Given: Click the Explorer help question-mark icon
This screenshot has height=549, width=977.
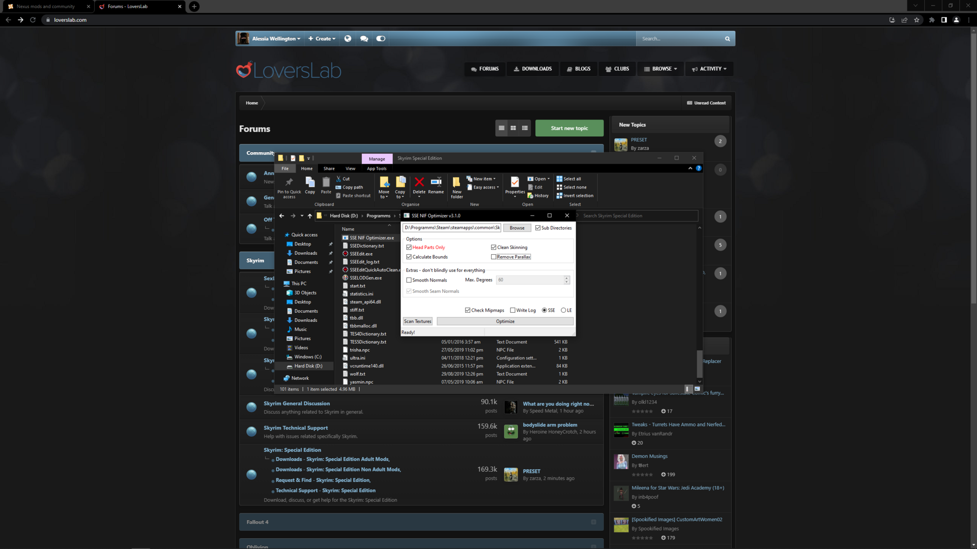Looking at the screenshot, I should click(699, 168).
